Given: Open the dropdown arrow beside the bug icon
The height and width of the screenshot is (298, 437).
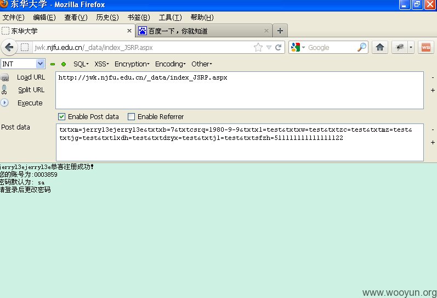Looking at the screenshot, I should [411, 47].
